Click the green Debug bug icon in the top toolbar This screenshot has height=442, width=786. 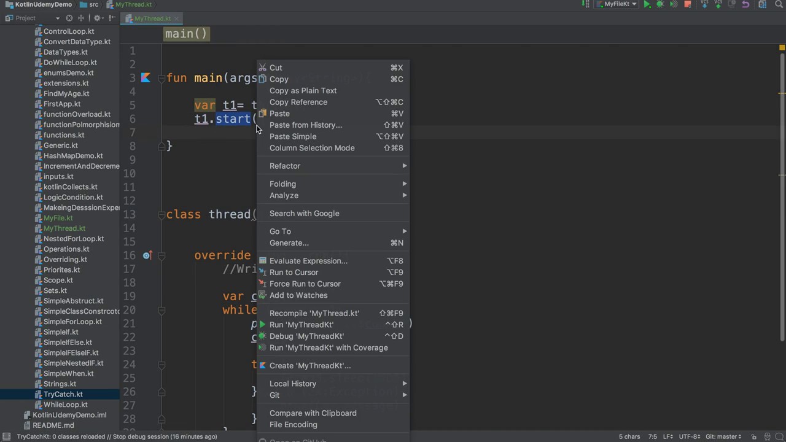tap(660, 4)
